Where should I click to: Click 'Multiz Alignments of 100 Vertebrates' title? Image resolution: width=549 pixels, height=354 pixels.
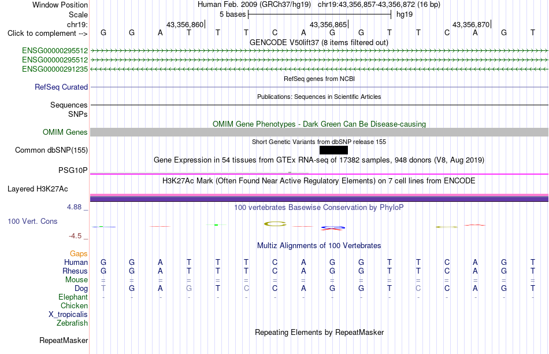pos(319,246)
